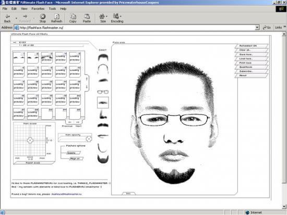Screen dimensions: 287x215
Task: Open the View menu
Action: click(x=24, y=8)
